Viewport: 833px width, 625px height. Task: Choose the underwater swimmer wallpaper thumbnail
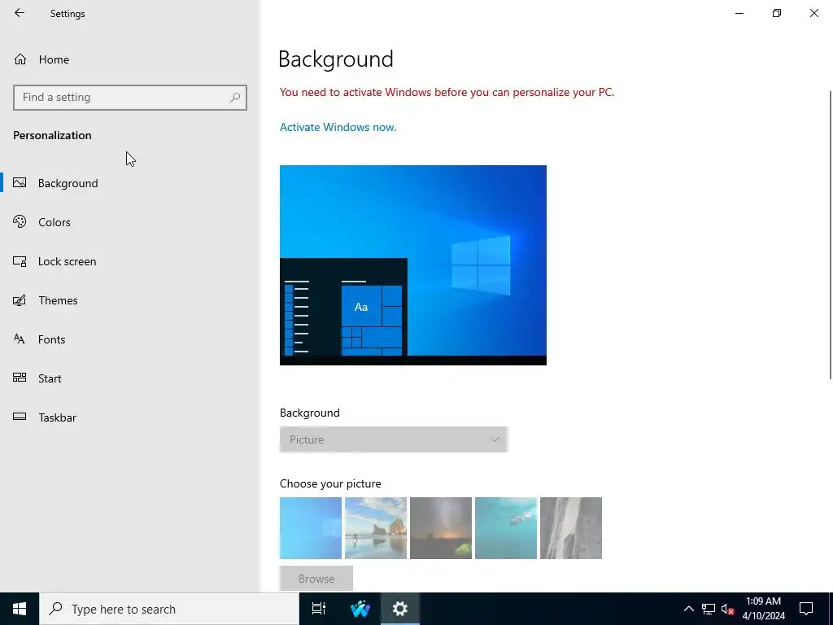point(506,527)
